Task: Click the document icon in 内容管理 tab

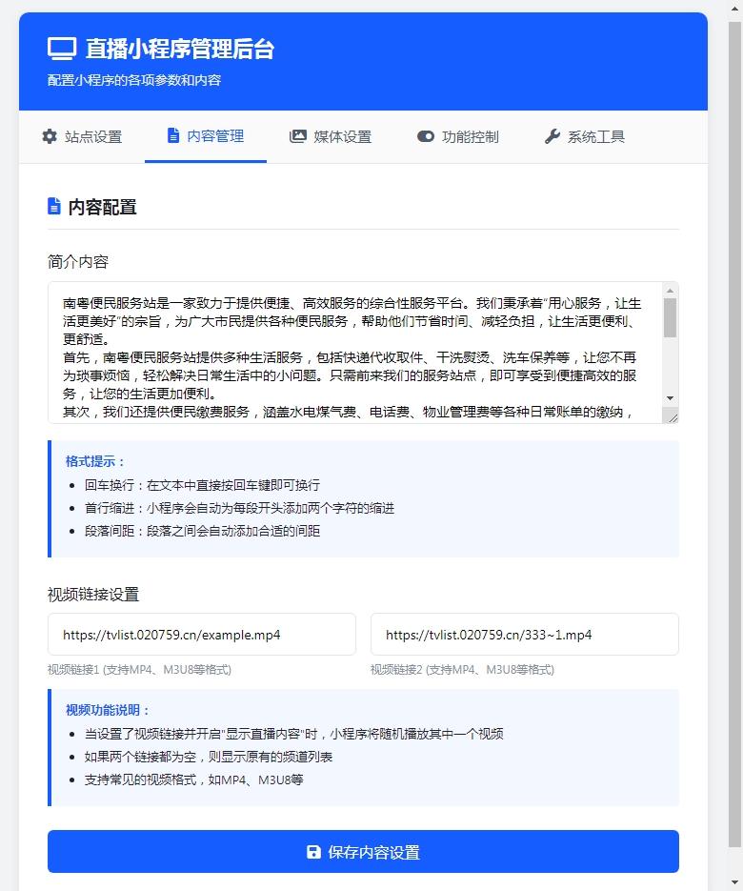Action: (x=173, y=136)
